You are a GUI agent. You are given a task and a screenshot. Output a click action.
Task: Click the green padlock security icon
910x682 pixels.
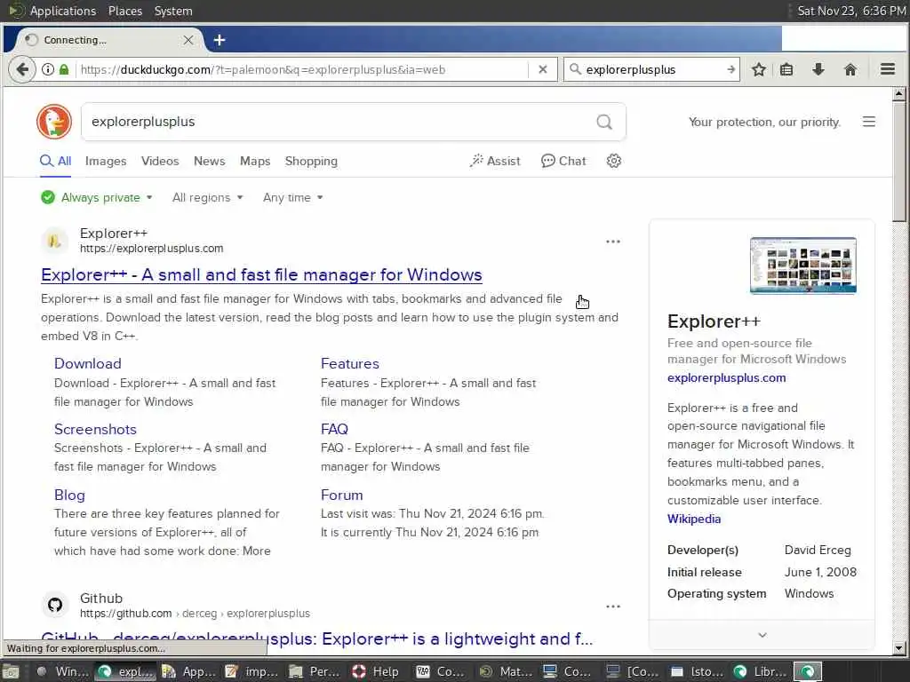point(64,69)
